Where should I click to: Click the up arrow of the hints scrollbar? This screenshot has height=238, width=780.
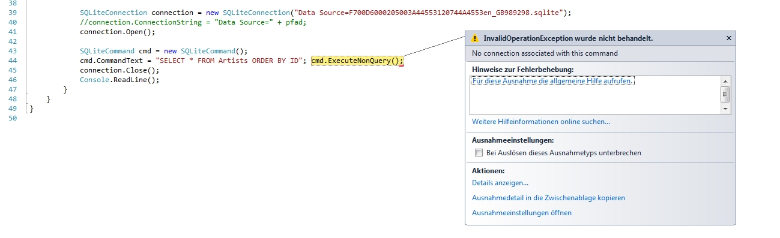coord(725,81)
